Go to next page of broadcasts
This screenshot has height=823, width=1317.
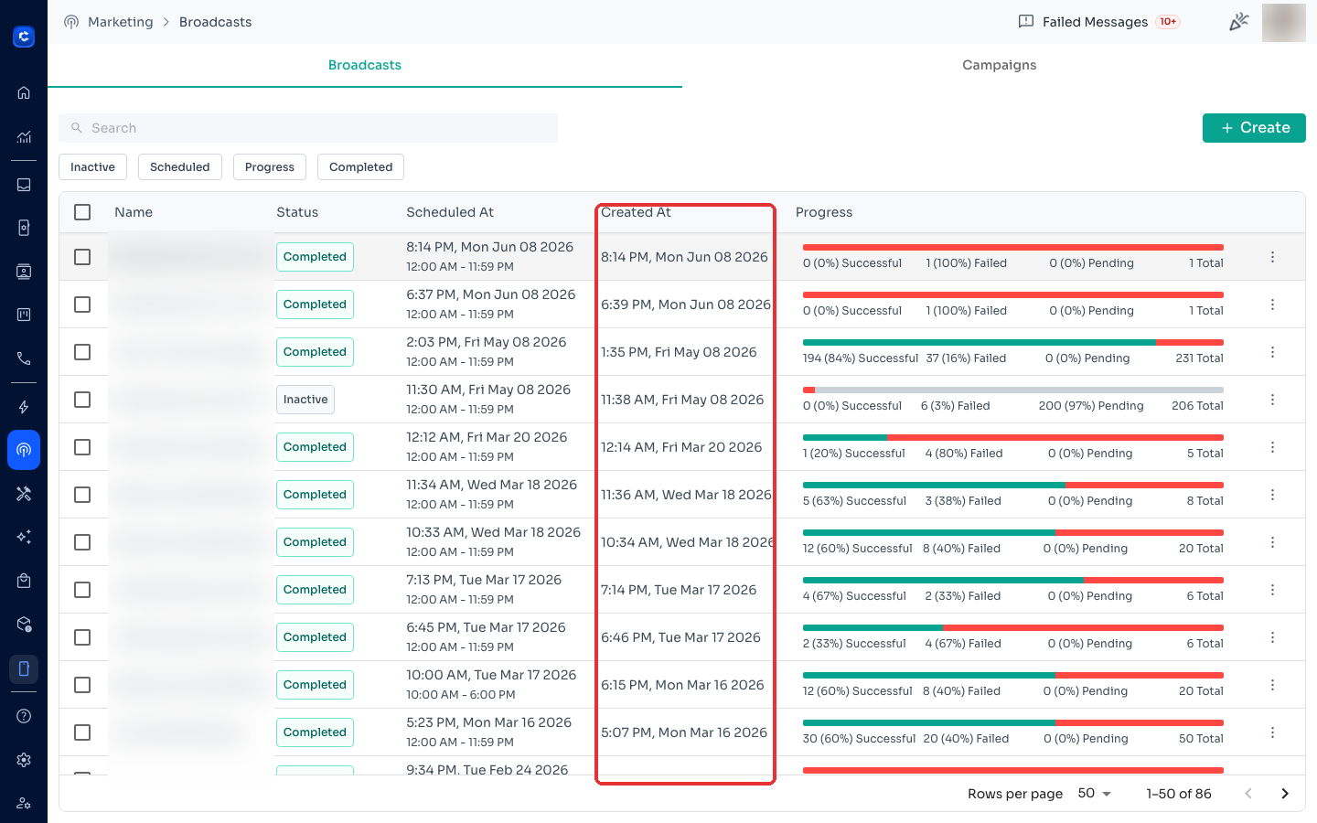click(1285, 794)
